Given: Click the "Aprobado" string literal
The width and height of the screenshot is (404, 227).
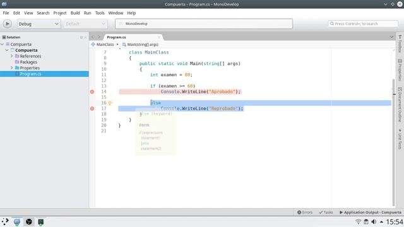Looking at the screenshot, I should click(x=222, y=91).
